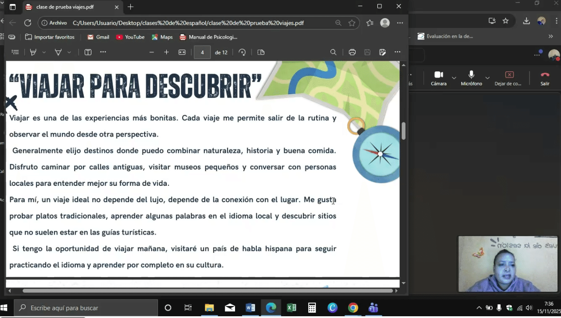Expand the Micrófono options arrow
The image size is (561, 318).
(x=487, y=78)
